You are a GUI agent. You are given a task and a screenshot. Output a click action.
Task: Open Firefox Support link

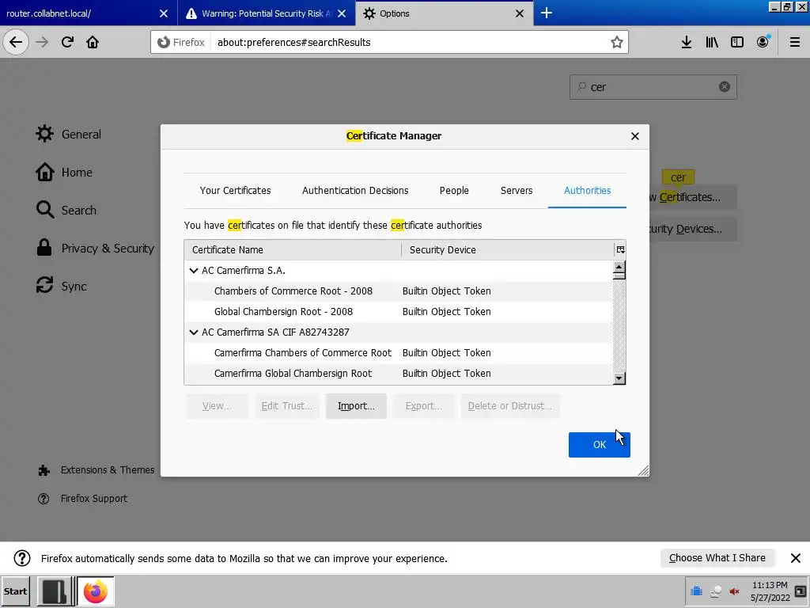(x=82, y=499)
